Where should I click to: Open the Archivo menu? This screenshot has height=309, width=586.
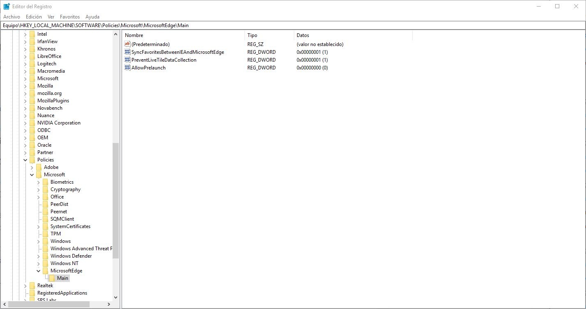pyautogui.click(x=12, y=17)
